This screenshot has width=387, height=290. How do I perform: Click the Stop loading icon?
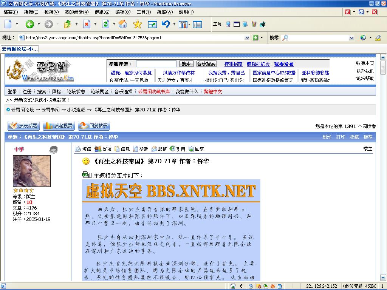(87, 25)
